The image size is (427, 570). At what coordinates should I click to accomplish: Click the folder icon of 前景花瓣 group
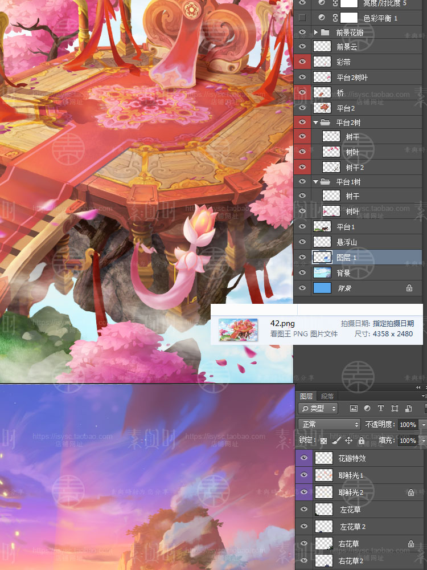click(x=325, y=32)
